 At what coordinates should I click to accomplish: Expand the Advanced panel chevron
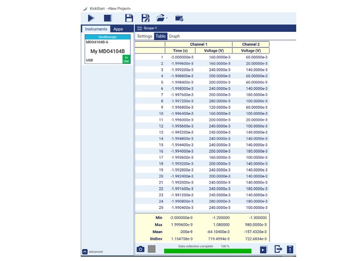(x=85, y=251)
